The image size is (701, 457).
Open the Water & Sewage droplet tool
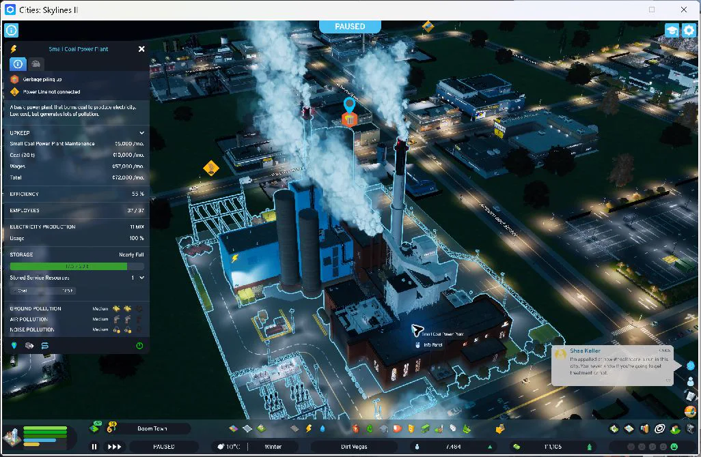pyautogui.click(x=322, y=429)
